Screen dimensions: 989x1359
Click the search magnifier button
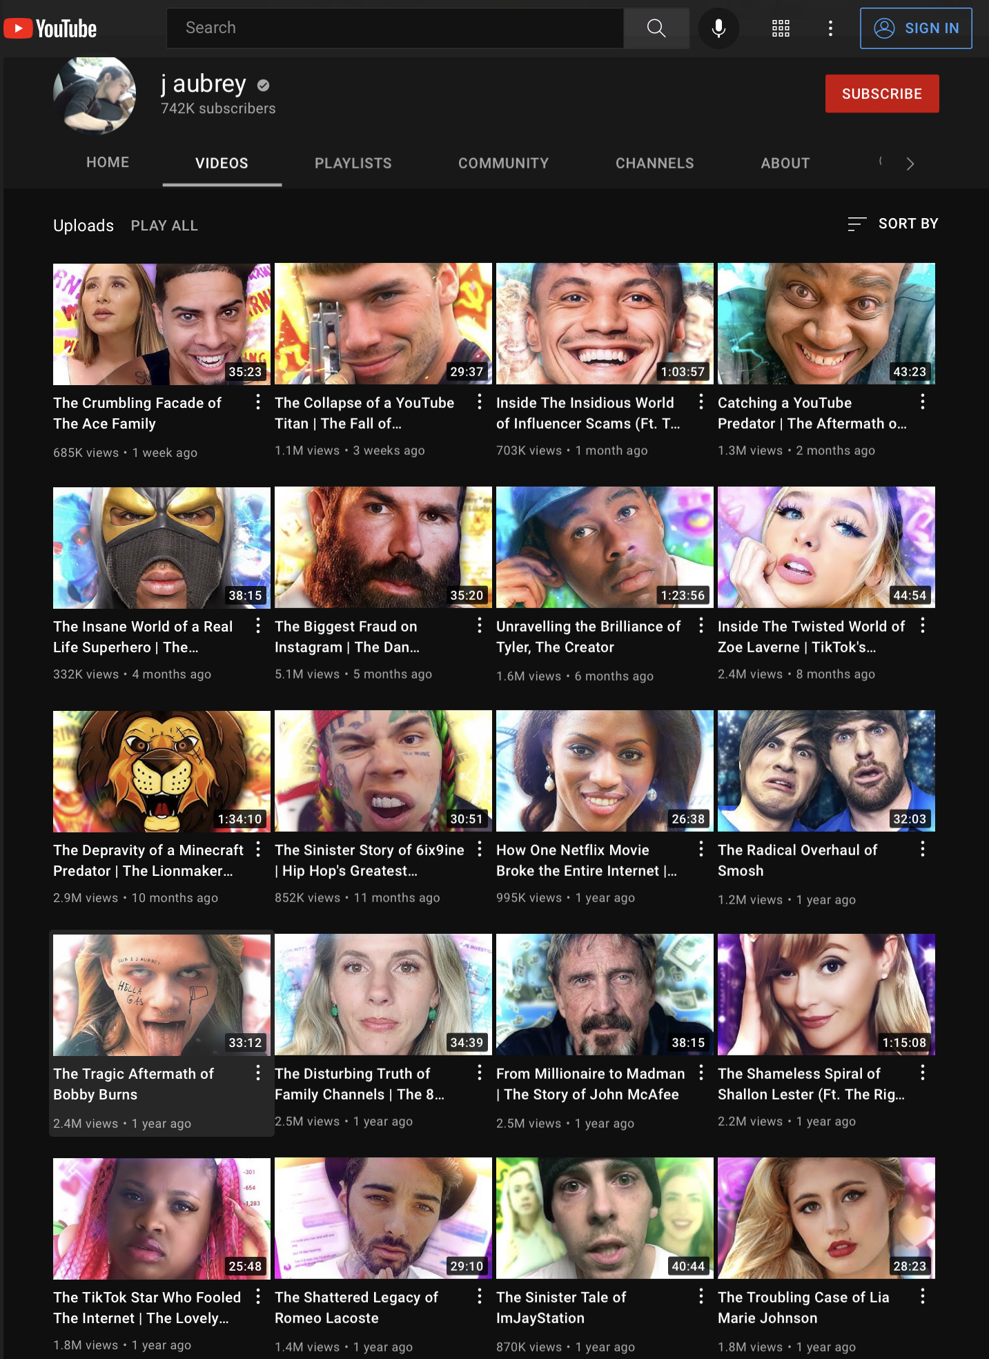click(656, 28)
